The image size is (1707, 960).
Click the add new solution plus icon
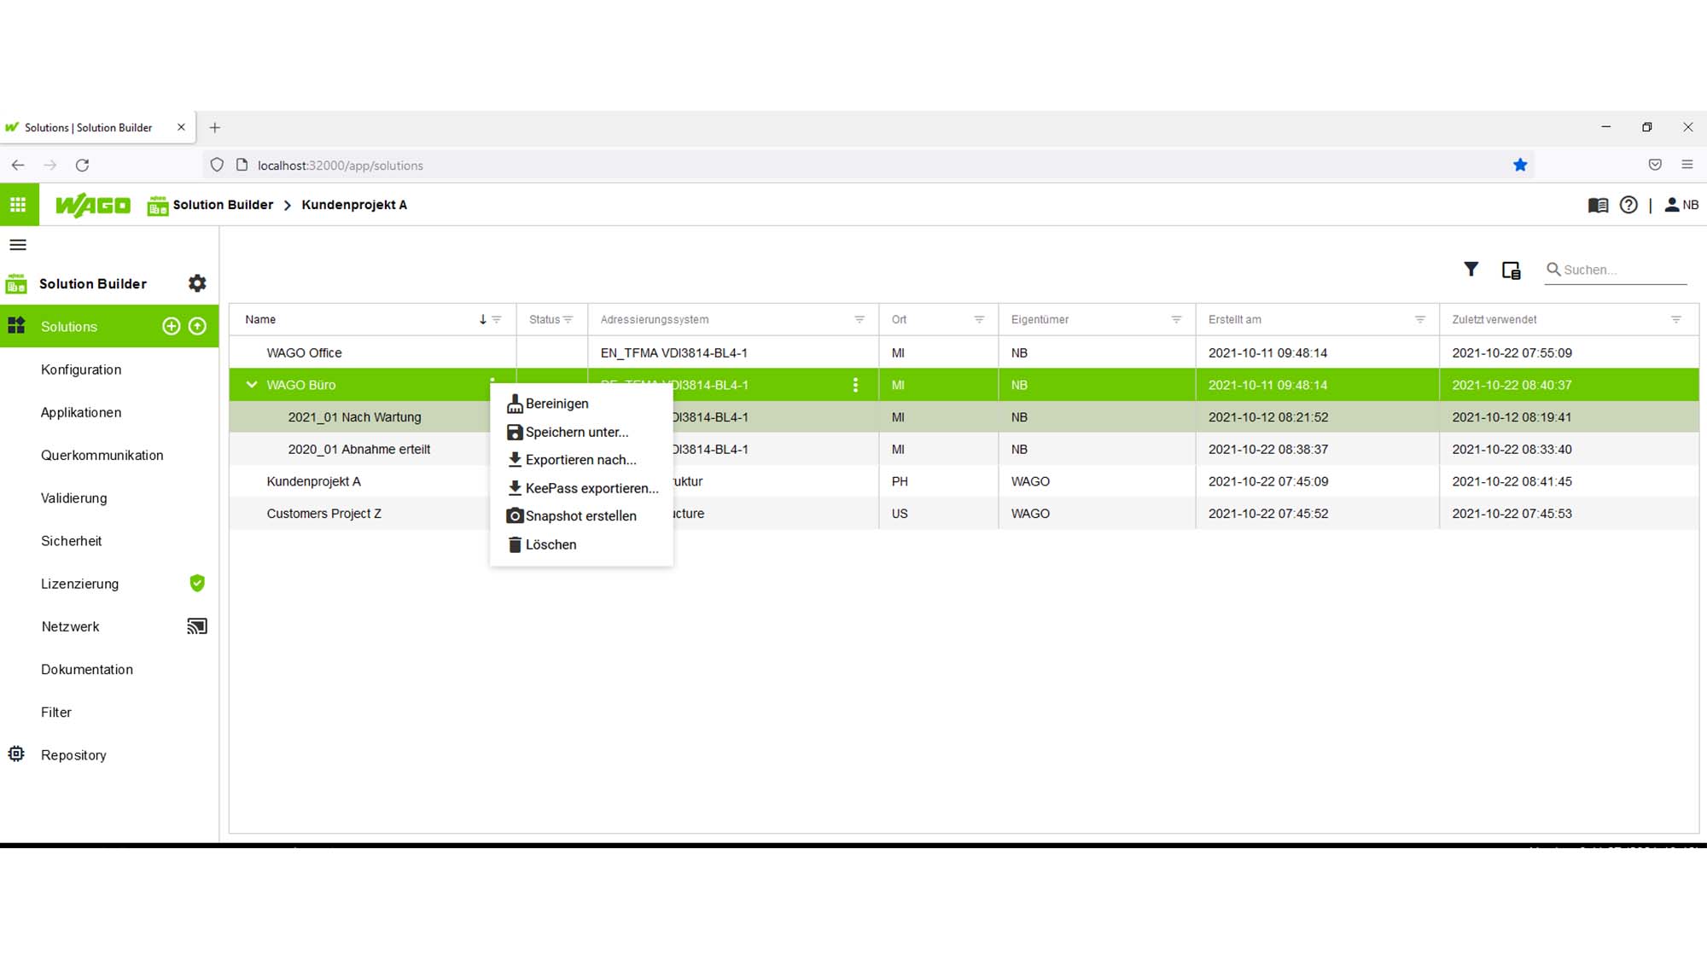(x=172, y=326)
